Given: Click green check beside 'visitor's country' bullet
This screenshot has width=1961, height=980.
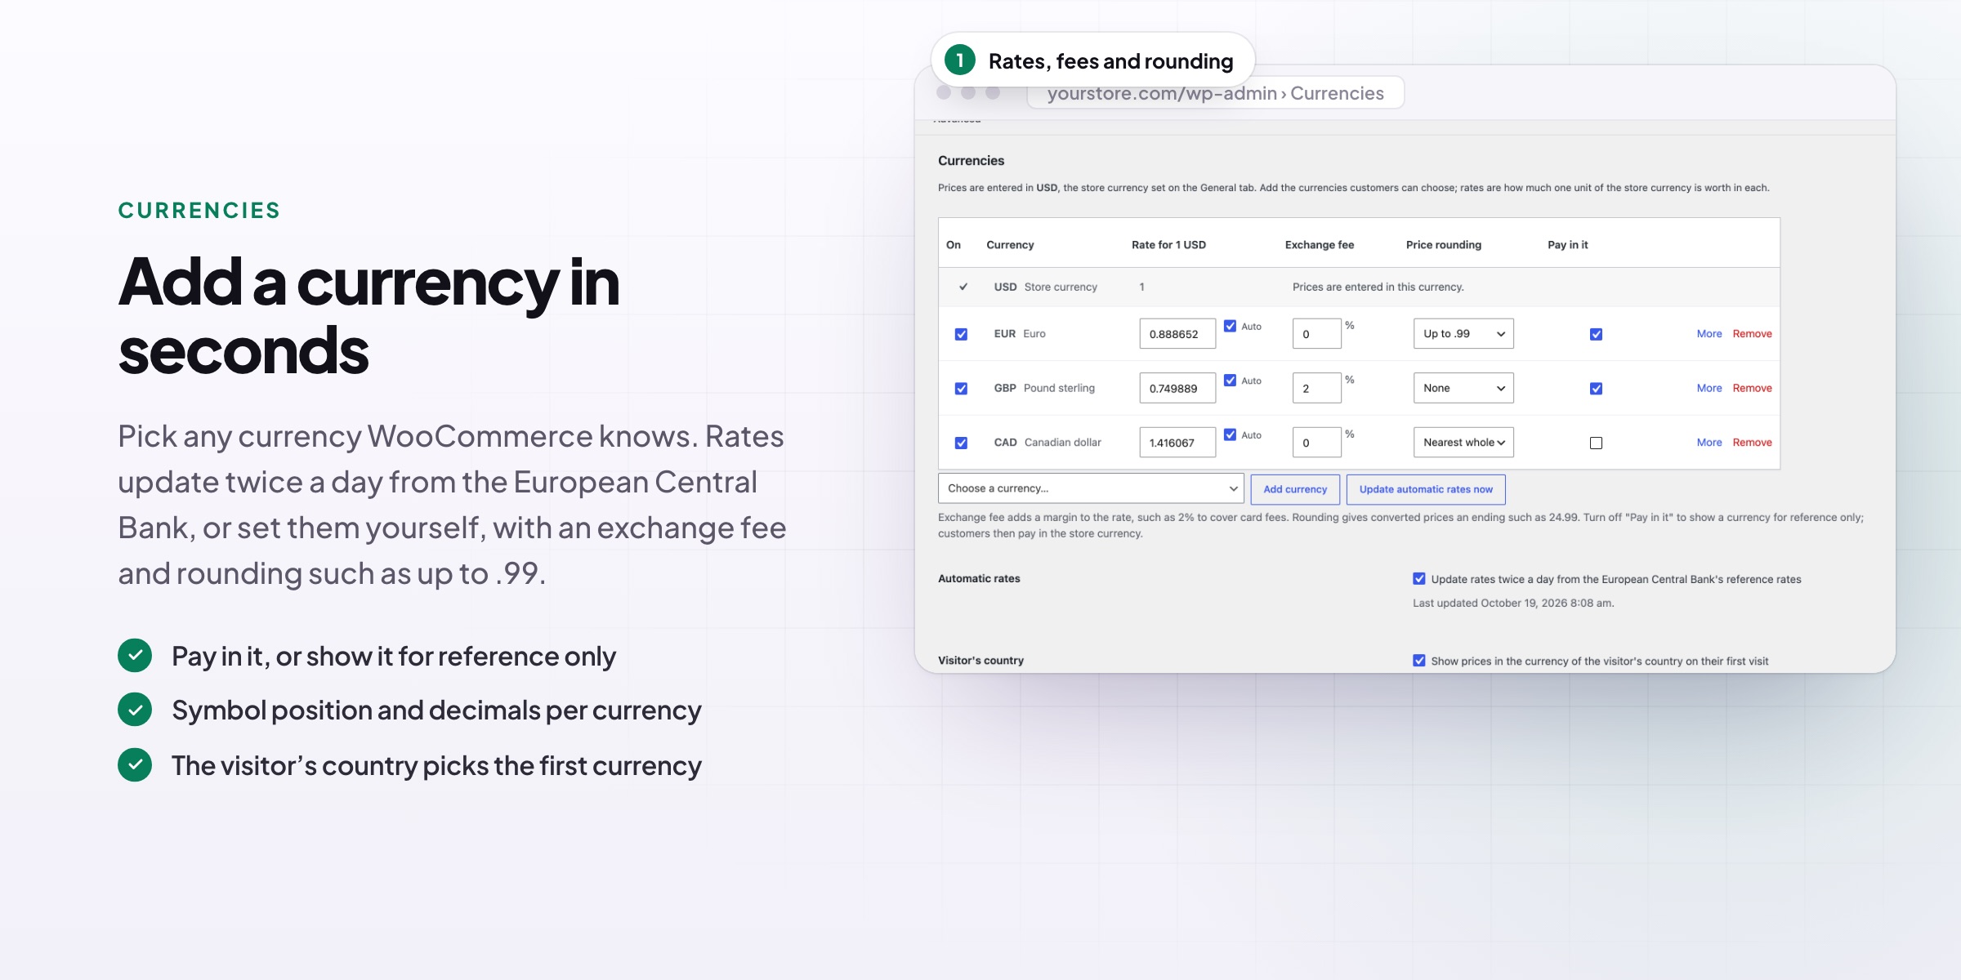Looking at the screenshot, I should pos(135,765).
